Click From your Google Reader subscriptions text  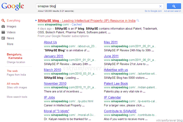[x=63, y=36]
